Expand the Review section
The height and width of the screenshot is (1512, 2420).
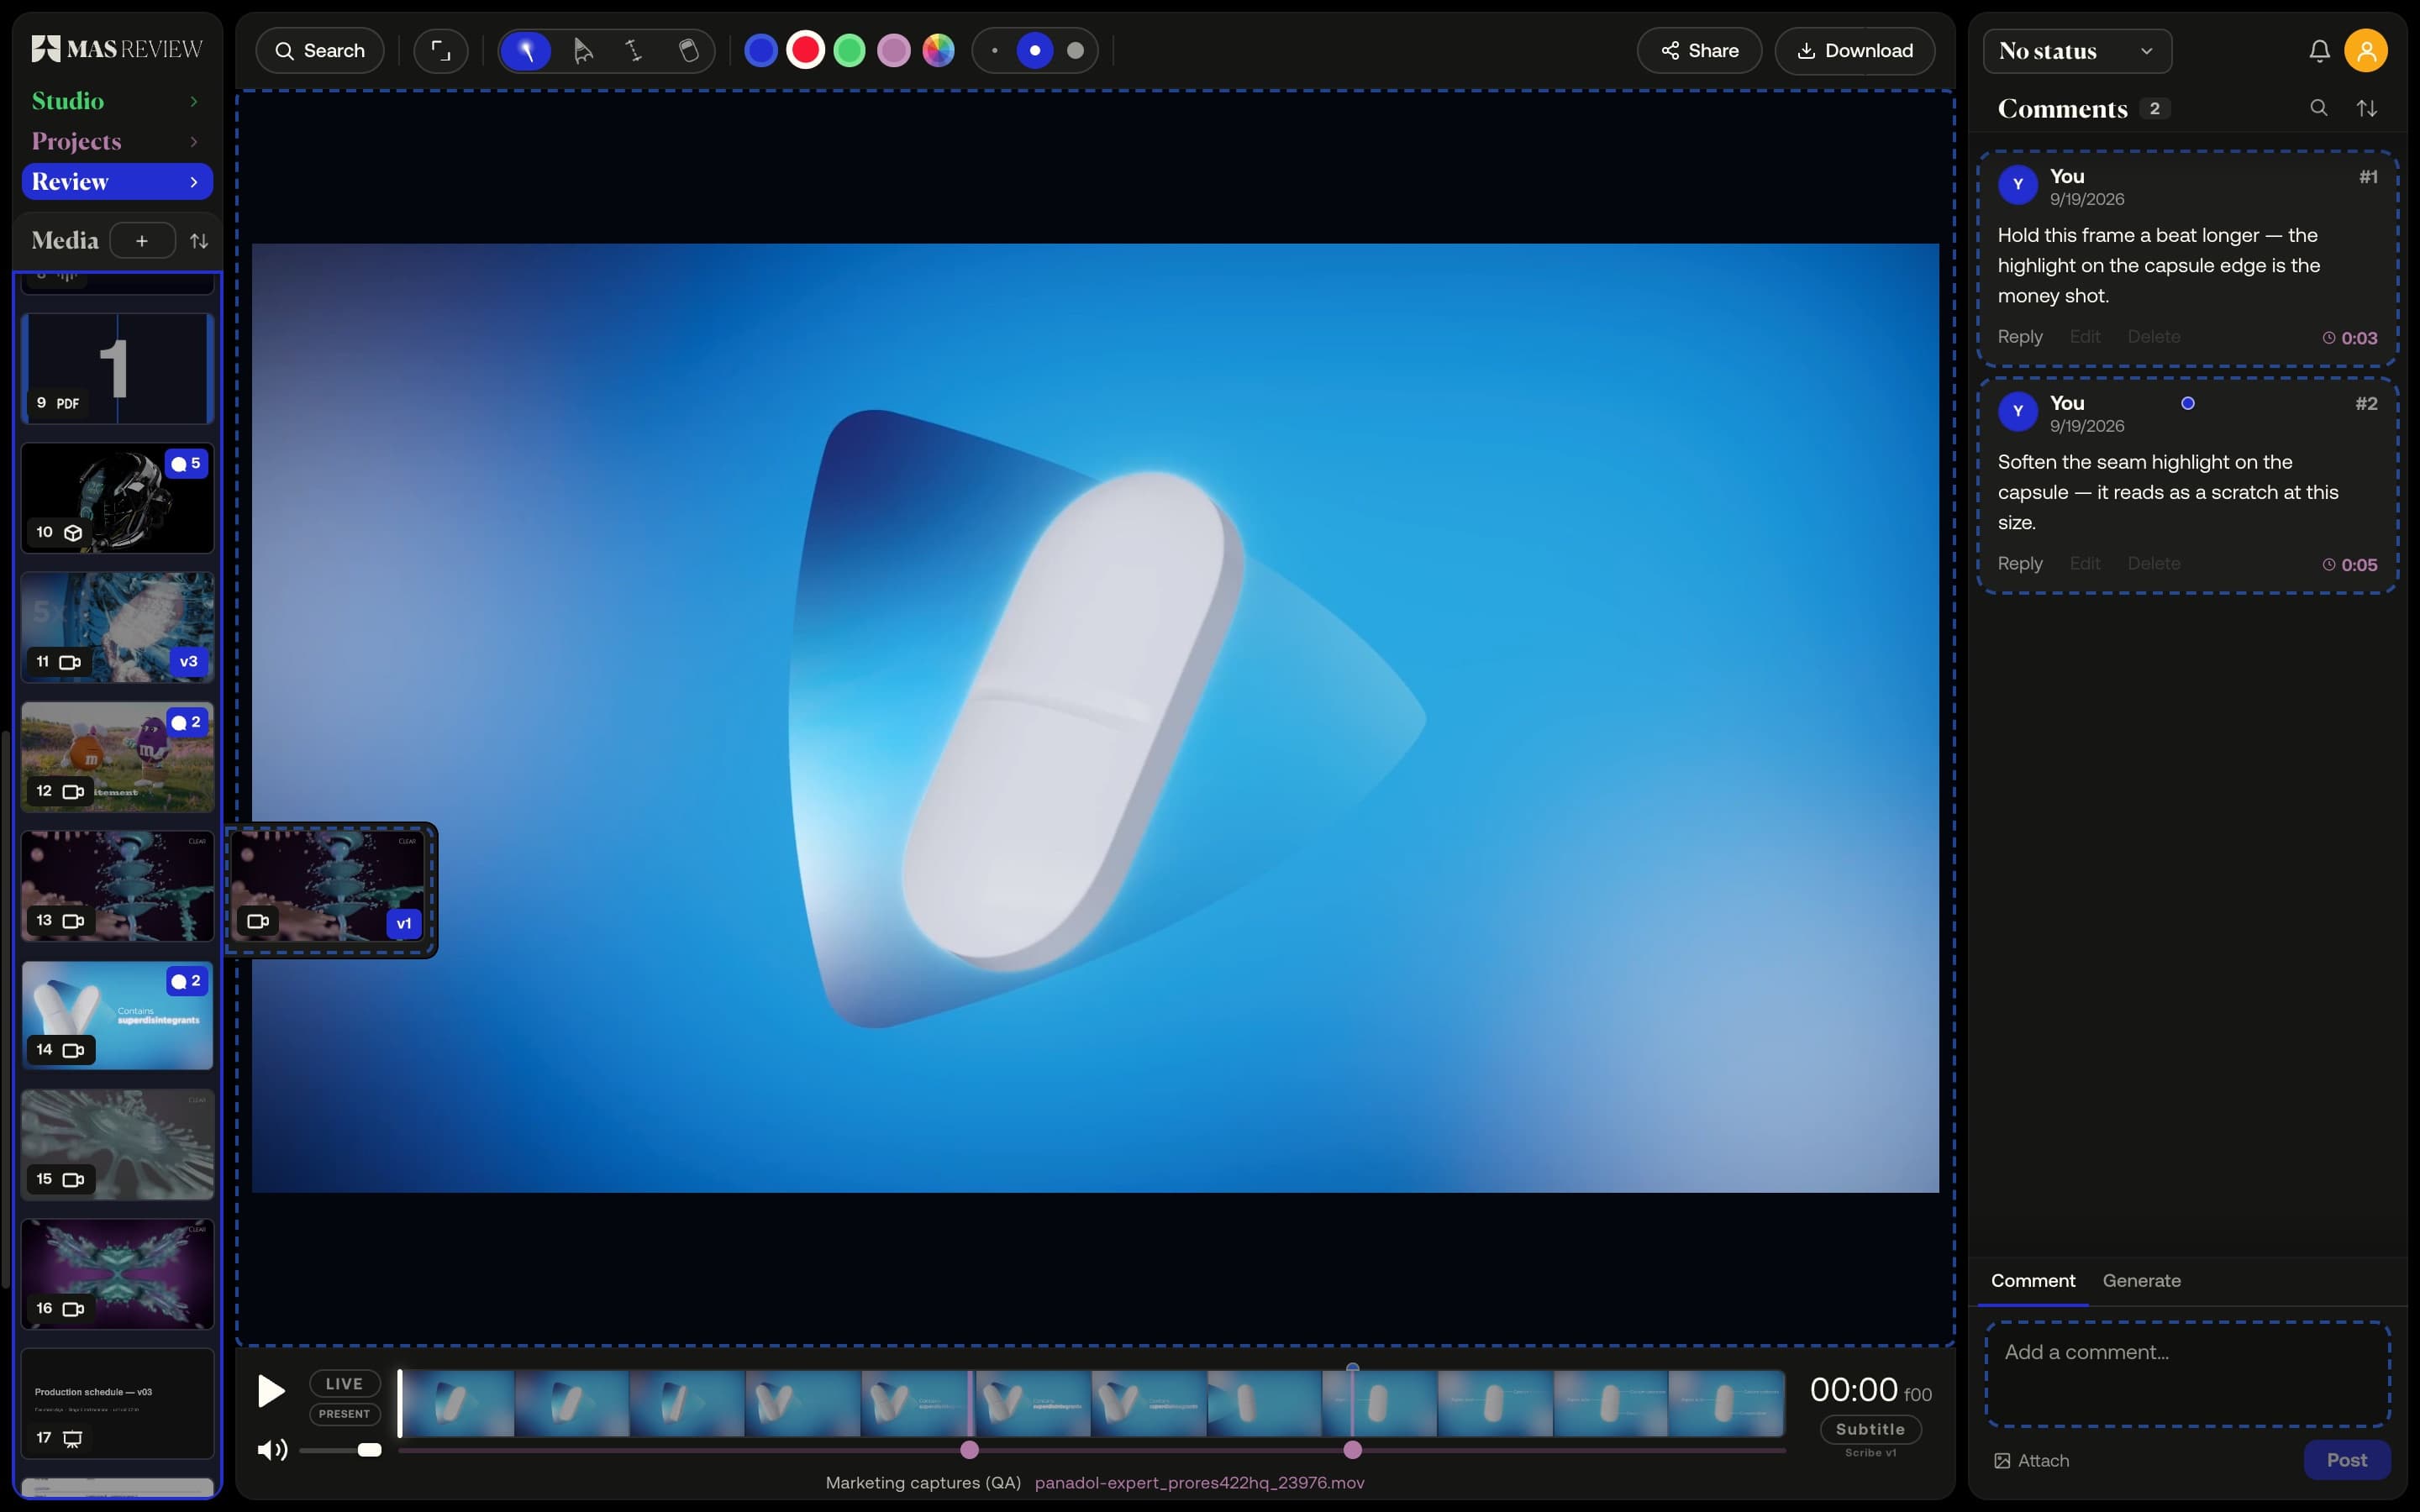[117, 182]
